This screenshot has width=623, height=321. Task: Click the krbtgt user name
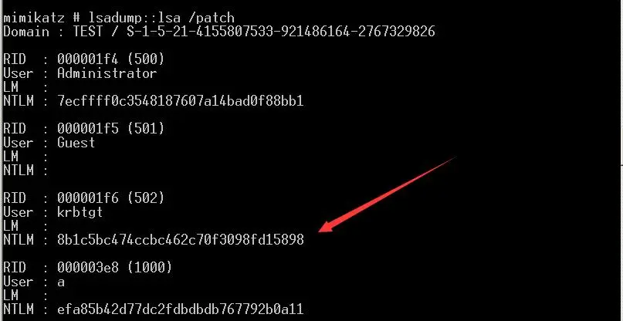click(x=80, y=211)
